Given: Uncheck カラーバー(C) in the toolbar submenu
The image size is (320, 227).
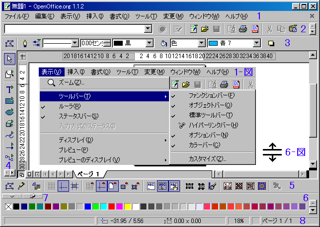Looking at the screenshot, I should coord(213,145).
